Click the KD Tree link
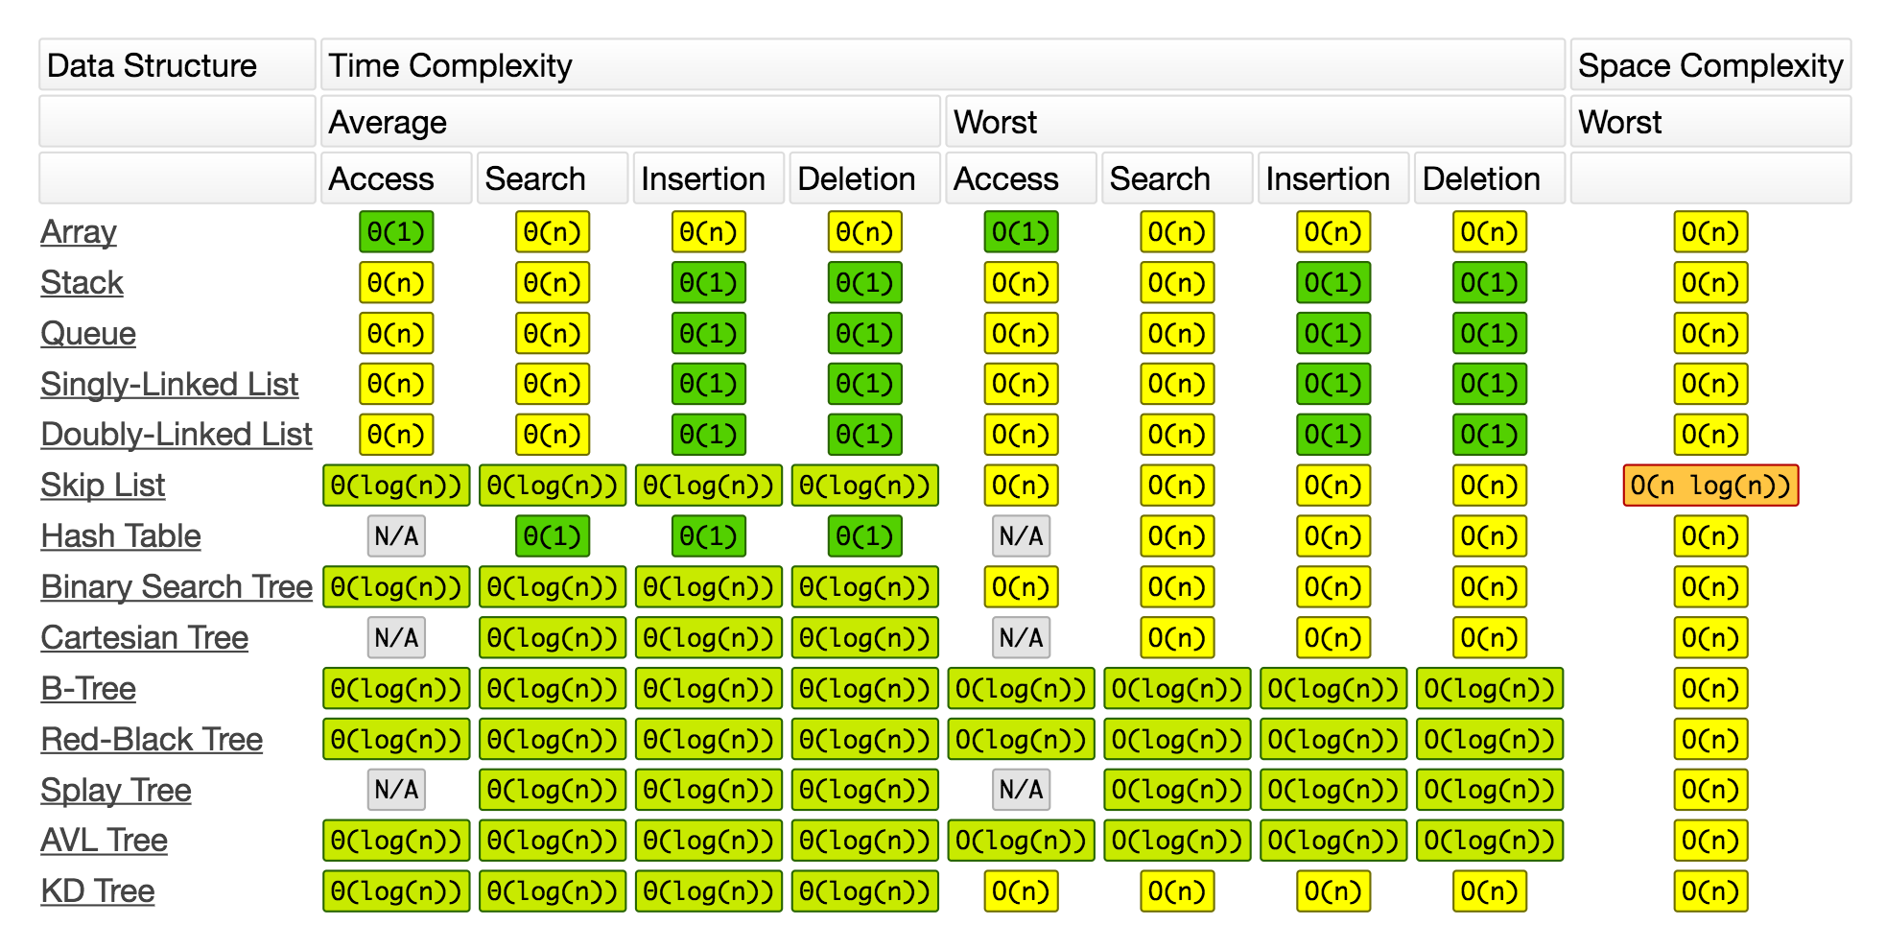This screenshot has width=1886, height=949. point(98,891)
